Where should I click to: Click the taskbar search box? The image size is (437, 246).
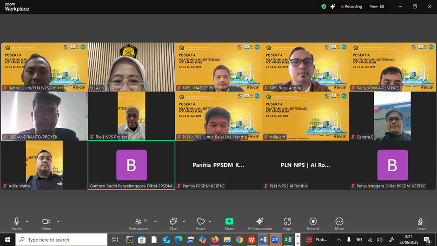61,239
